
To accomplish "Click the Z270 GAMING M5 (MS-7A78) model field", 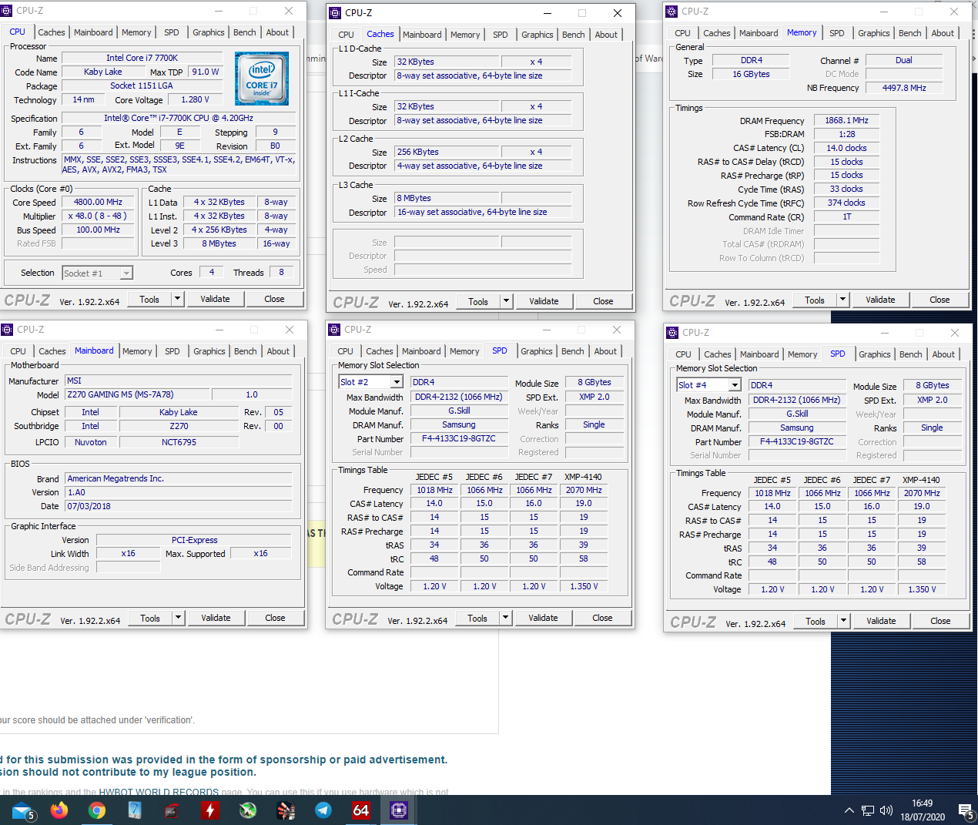I will tap(136, 394).
